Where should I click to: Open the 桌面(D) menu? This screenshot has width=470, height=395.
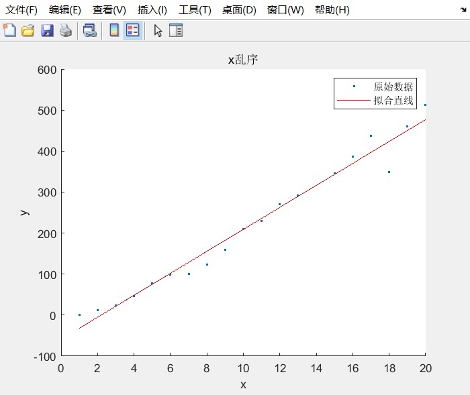[239, 10]
